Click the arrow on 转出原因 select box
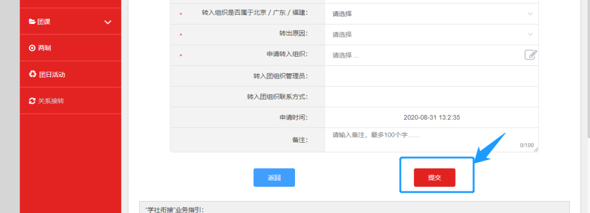 pos(530,34)
